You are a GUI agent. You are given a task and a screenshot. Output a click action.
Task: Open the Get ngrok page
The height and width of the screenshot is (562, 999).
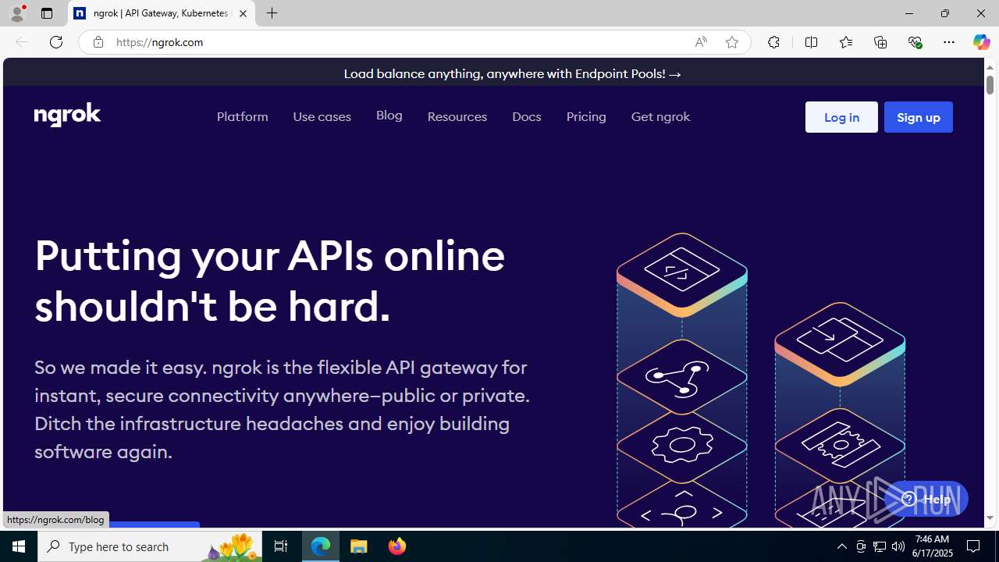click(x=660, y=116)
